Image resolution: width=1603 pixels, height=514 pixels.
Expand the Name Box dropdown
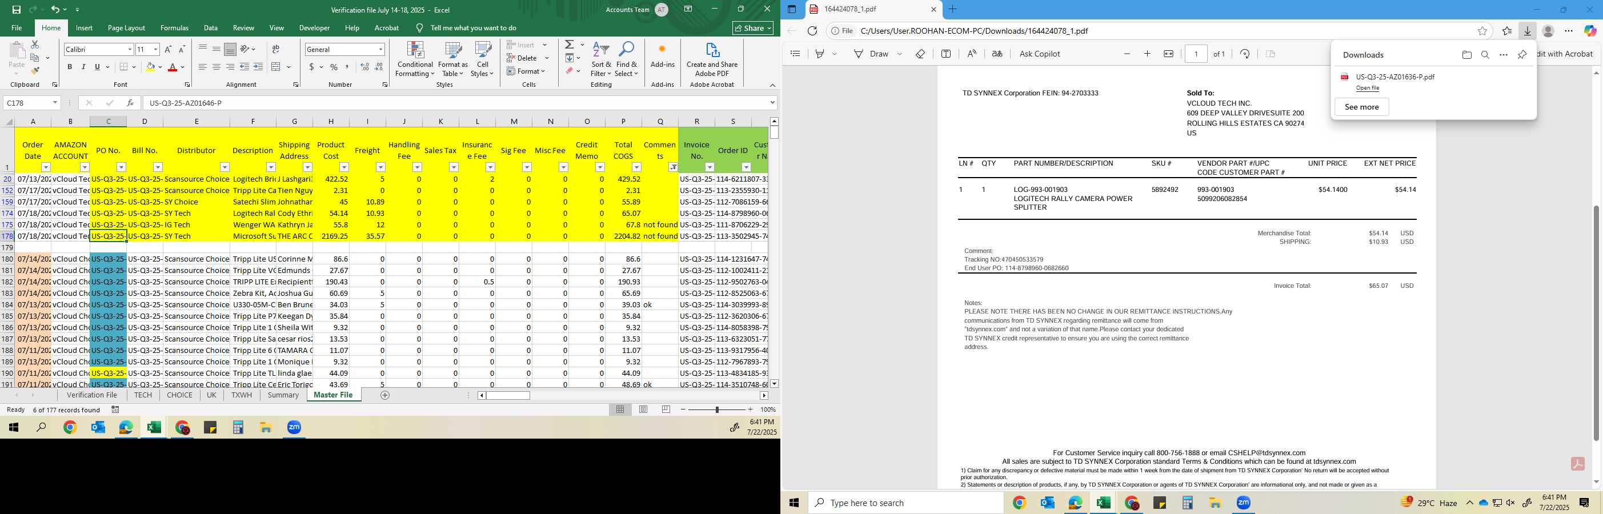[x=55, y=103]
